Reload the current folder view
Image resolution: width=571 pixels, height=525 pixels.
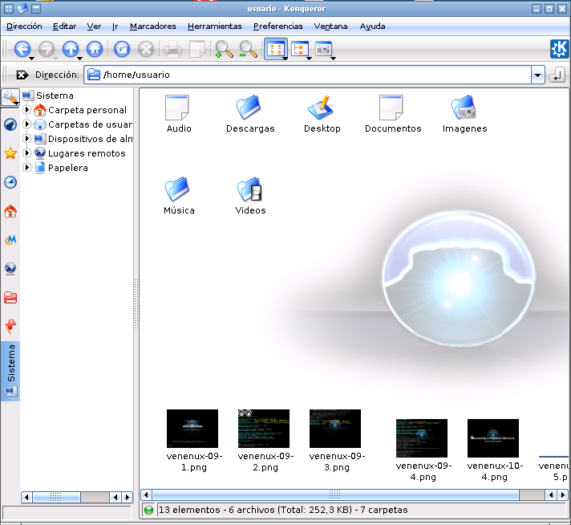click(121, 49)
